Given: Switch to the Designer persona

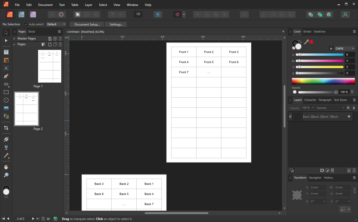Looking at the screenshot, I should tap(21, 14).
